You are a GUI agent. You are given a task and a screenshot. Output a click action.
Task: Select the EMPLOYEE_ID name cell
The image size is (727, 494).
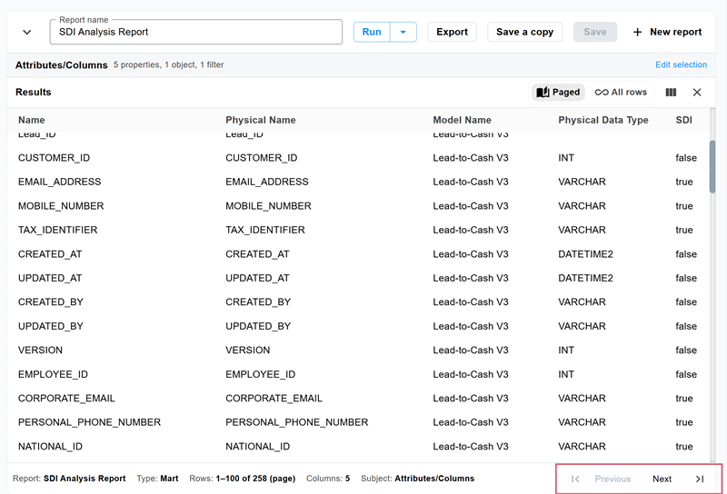[x=53, y=374]
